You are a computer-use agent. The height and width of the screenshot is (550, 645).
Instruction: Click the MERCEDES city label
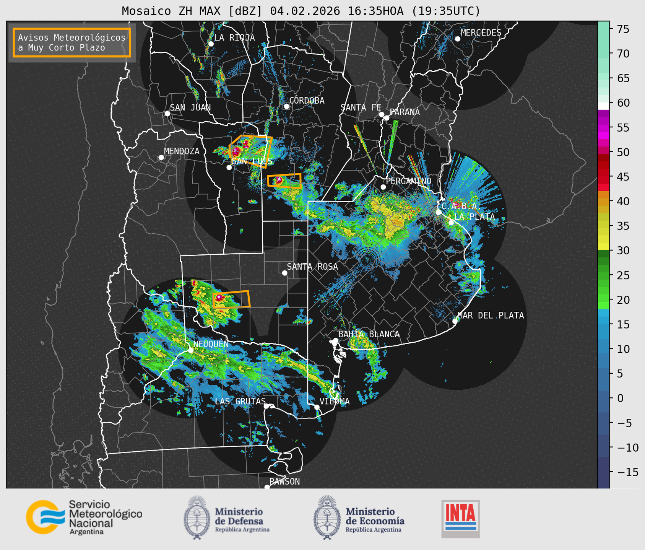[481, 33]
